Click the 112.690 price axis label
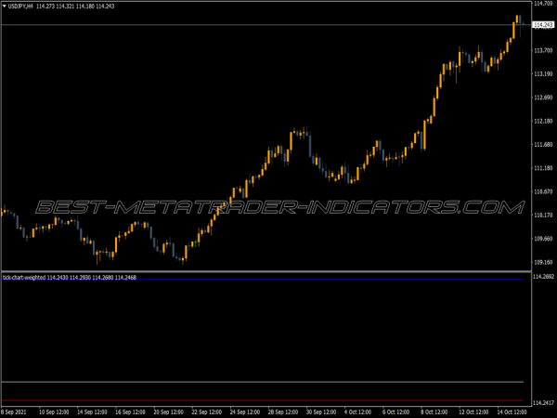 543,98
